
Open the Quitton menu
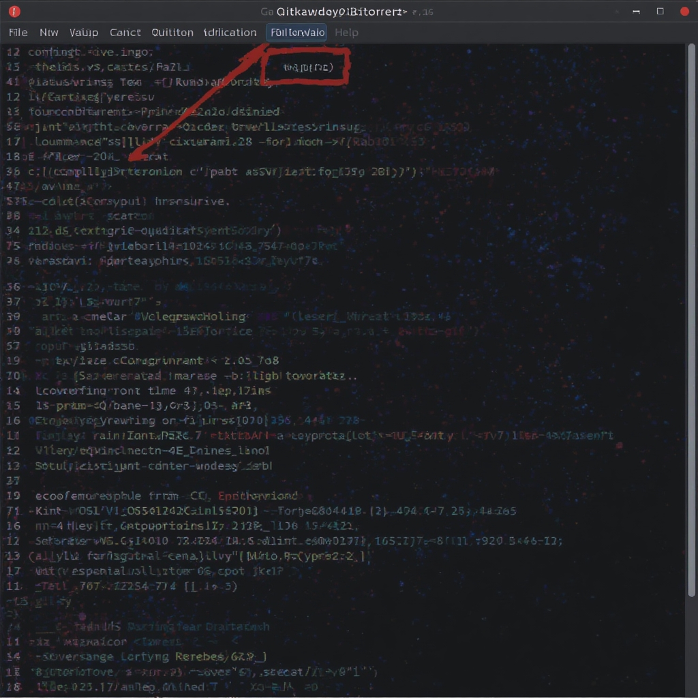pyautogui.click(x=172, y=32)
